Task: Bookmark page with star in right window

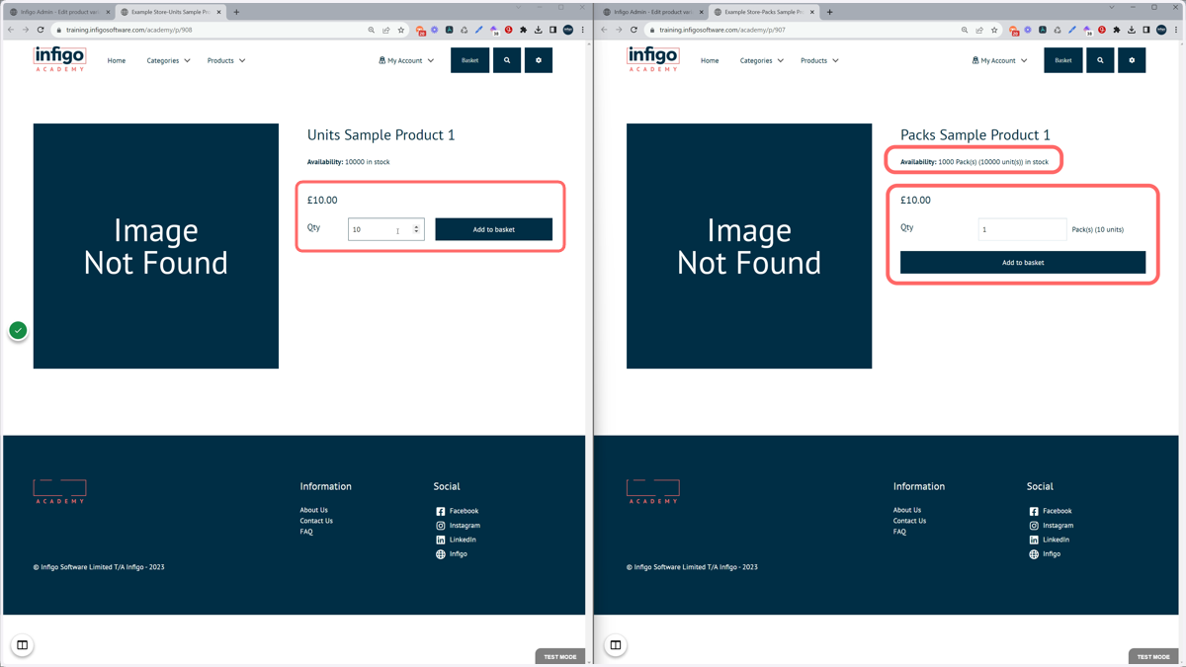Action: [x=994, y=30]
